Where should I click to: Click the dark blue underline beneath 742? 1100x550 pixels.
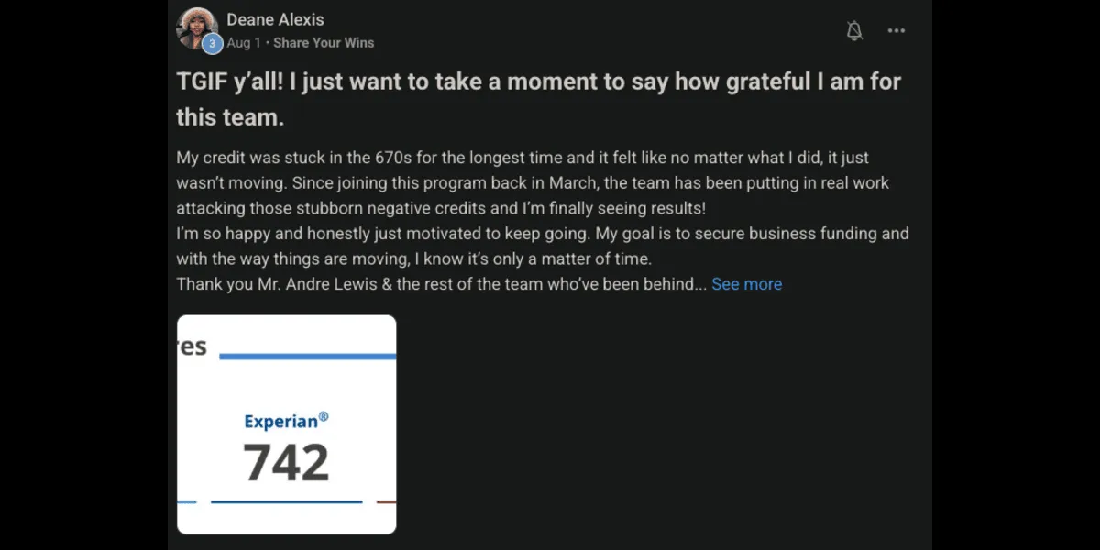pyautogui.click(x=286, y=502)
